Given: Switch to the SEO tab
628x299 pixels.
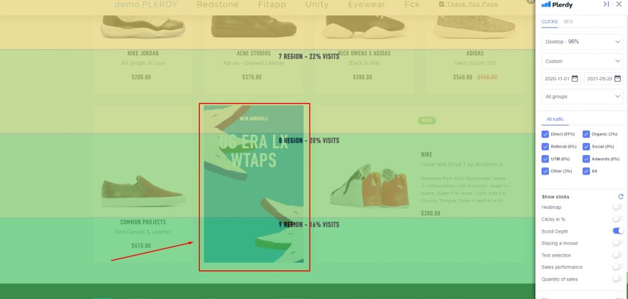Looking at the screenshot, I should 568,21.
